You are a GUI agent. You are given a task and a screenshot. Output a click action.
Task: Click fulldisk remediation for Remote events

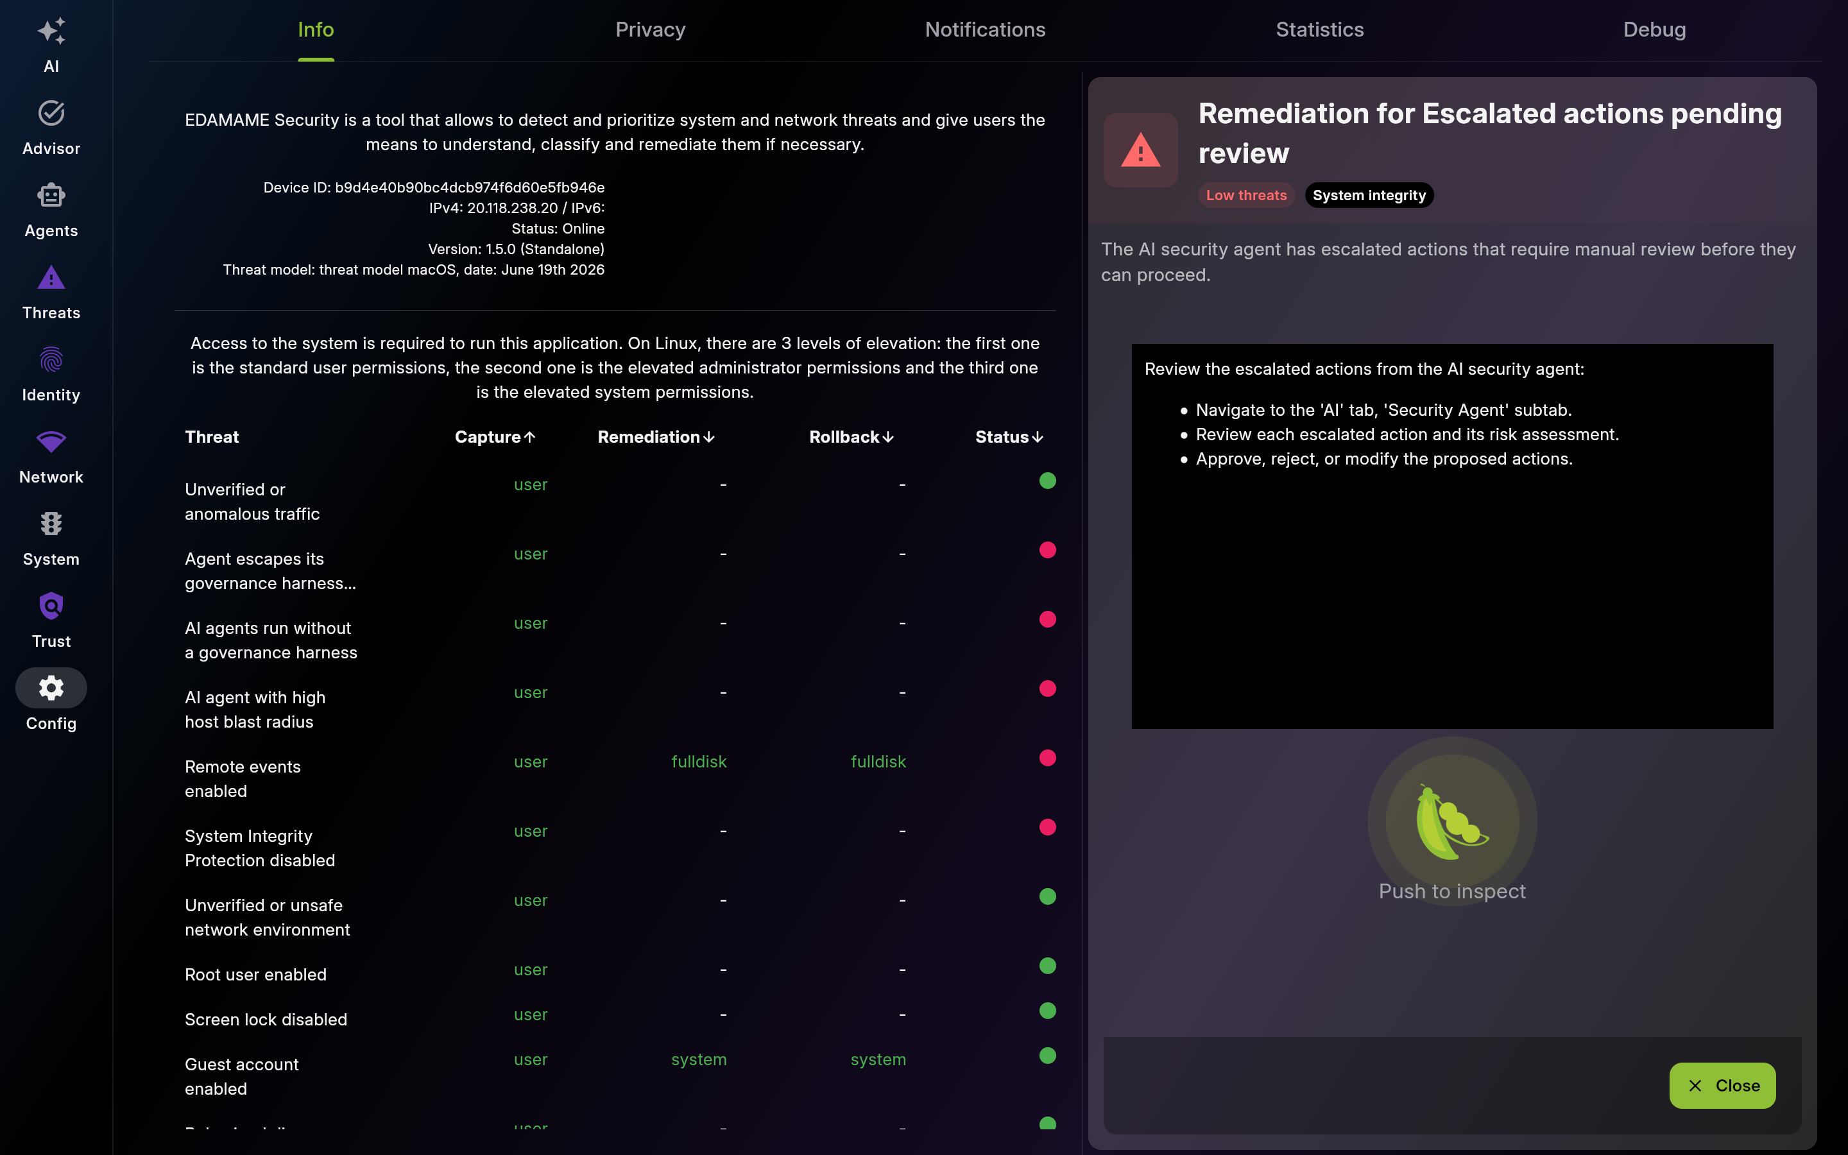point(699,762)
